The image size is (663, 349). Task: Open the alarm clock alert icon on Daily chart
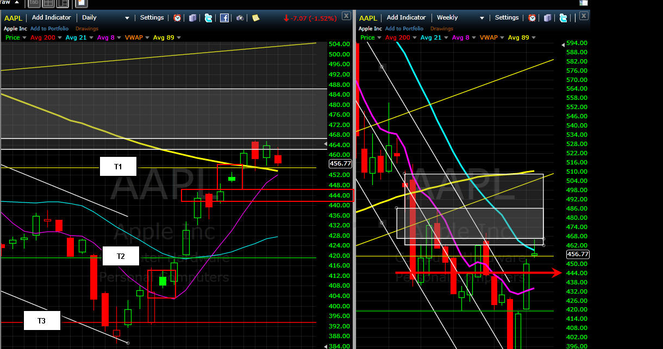tap(177, 18)
